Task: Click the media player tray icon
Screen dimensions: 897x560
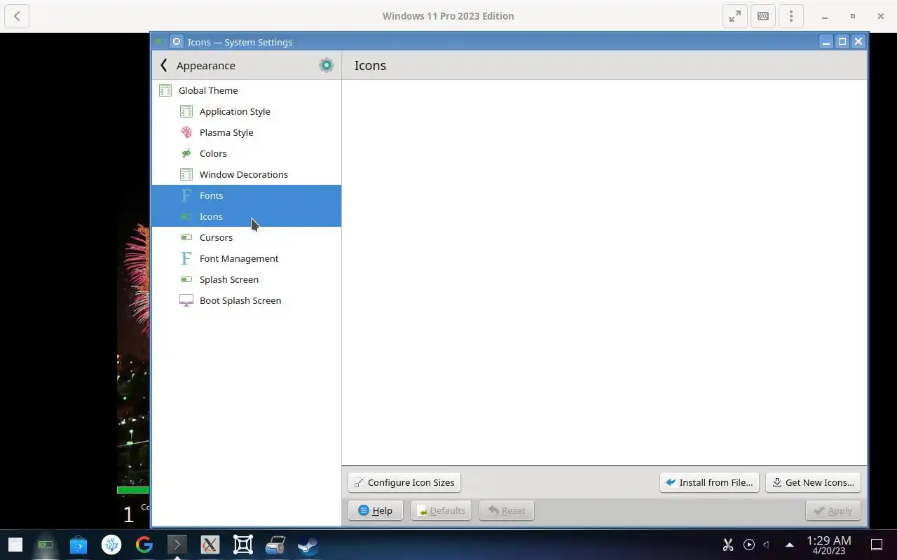Action: (749, 545)
